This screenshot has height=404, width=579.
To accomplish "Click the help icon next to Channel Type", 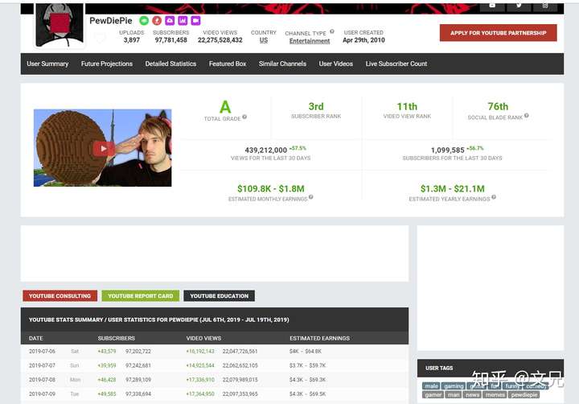I will coord(332,31).
